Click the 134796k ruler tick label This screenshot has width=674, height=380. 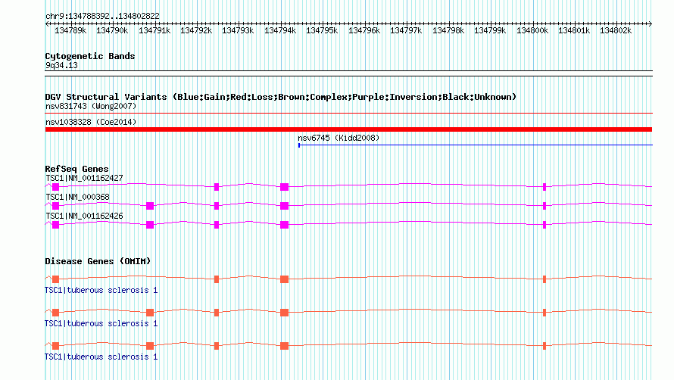tap(364, 30)
